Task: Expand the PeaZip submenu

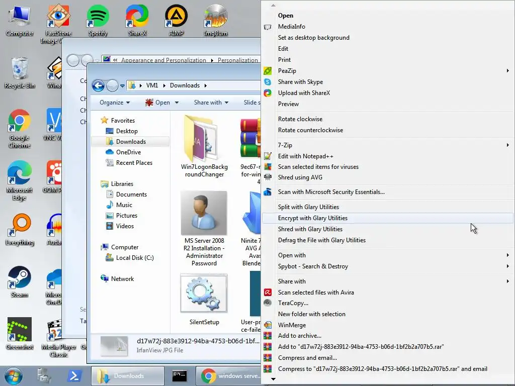Action: [388, 71]
